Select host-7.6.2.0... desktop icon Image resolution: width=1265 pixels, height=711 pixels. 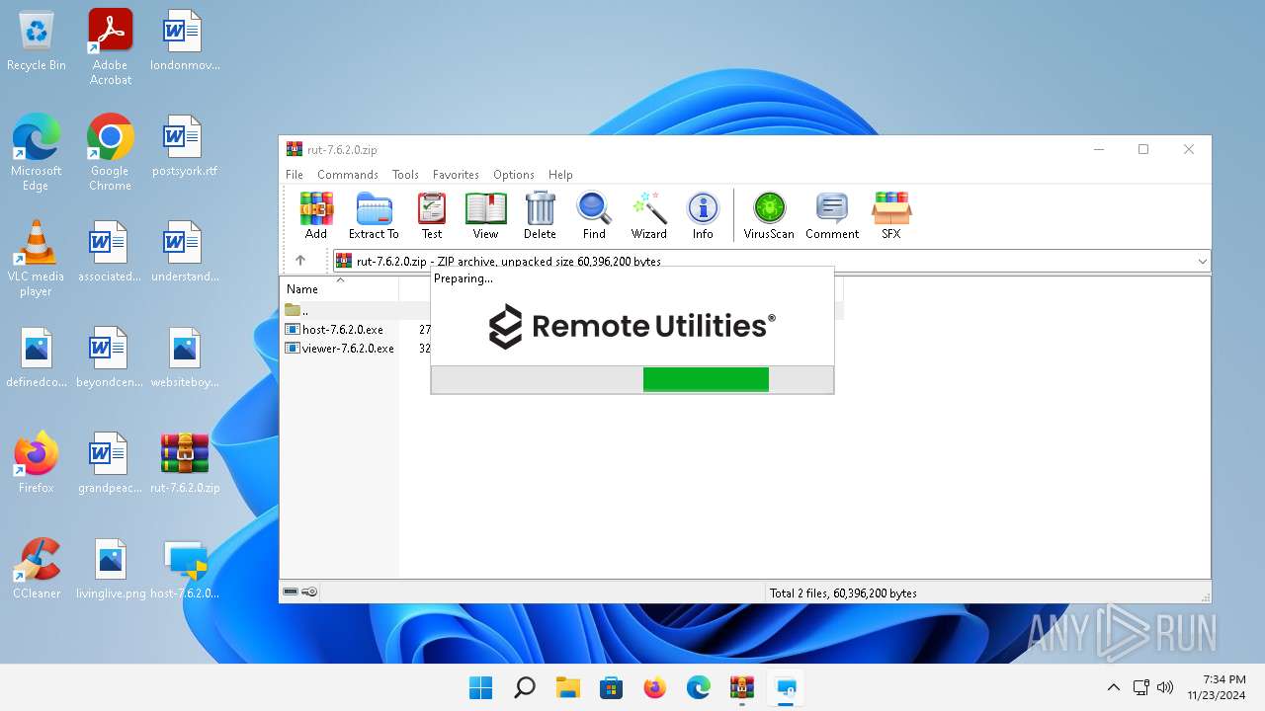click(x=185, y=569)
